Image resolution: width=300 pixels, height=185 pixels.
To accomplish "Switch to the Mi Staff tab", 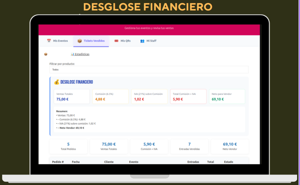I will pyautogui.click(x=151, y=41).
